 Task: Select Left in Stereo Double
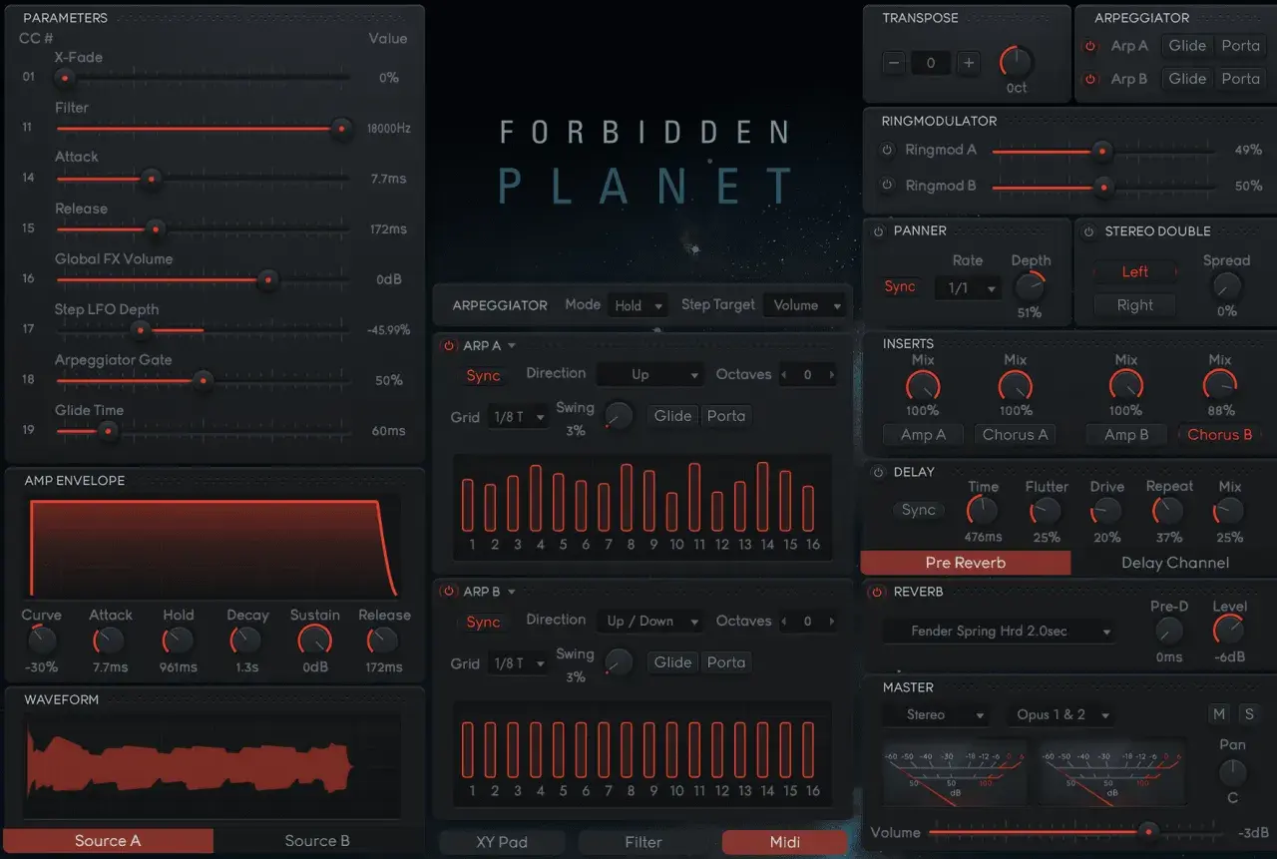tap(1135, 272)
